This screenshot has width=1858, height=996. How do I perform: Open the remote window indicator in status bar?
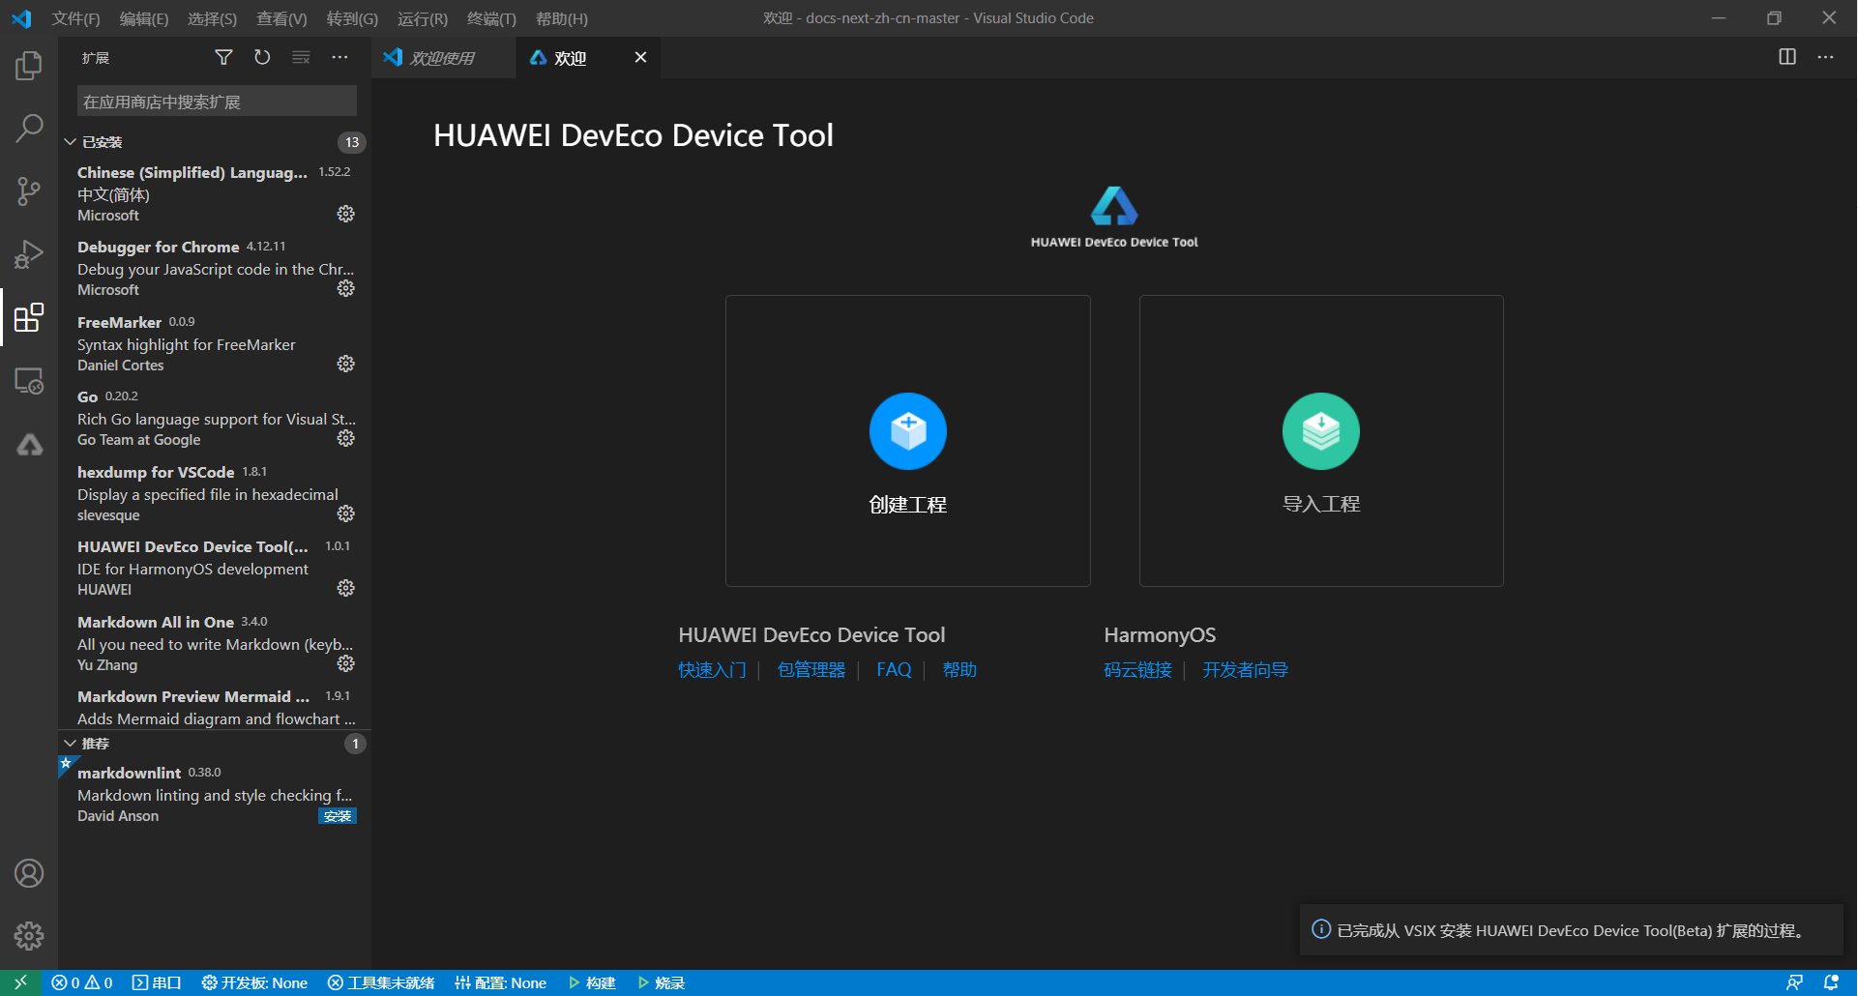click(x=20, y=982)
